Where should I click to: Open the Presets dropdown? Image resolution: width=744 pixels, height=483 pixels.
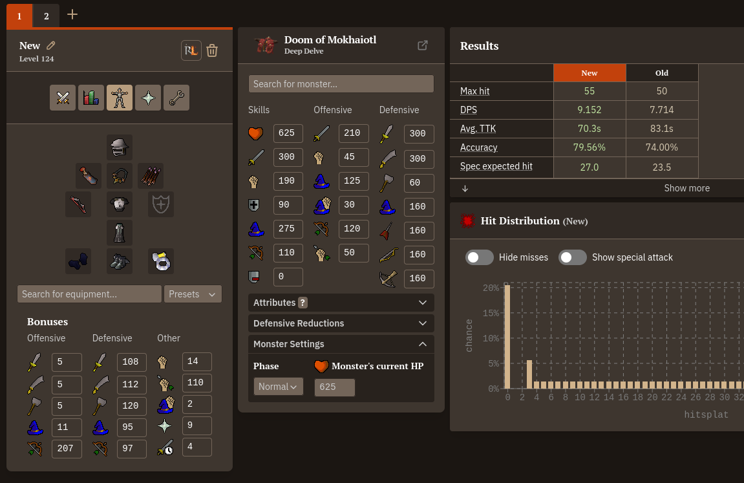point(193,294)
